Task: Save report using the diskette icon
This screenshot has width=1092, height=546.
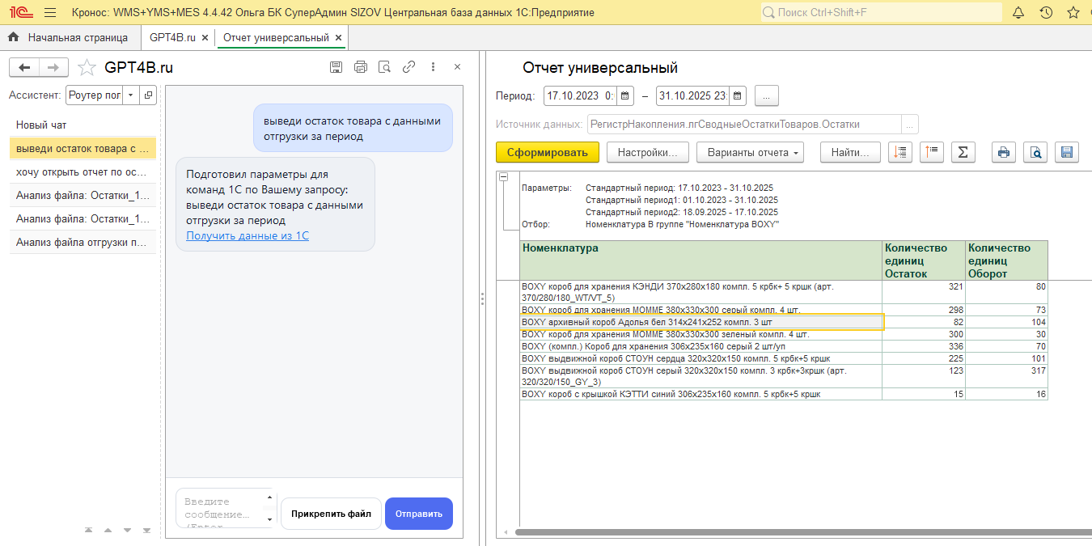Action: point(1066,152)
